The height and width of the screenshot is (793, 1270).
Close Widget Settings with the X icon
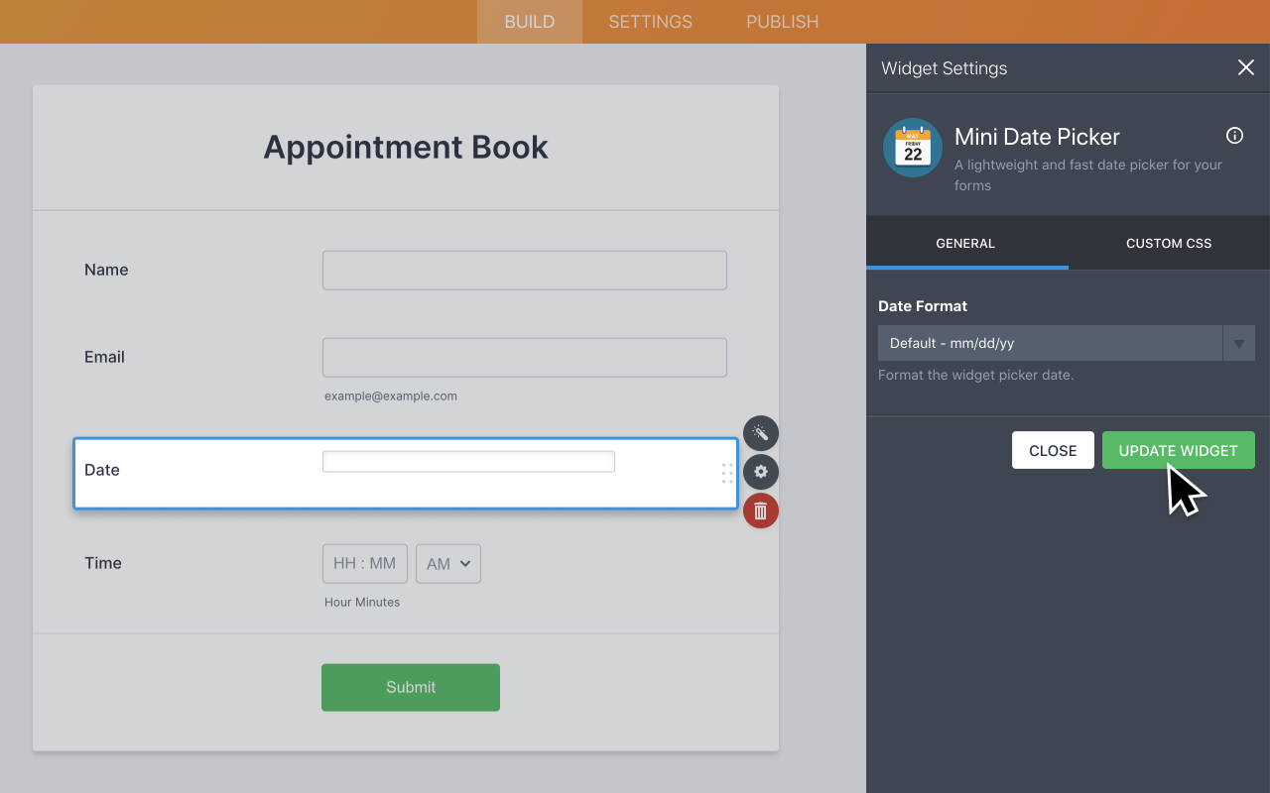point(1246,67)
